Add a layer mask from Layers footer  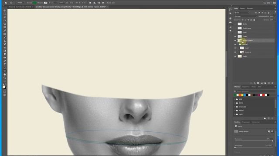258,83
